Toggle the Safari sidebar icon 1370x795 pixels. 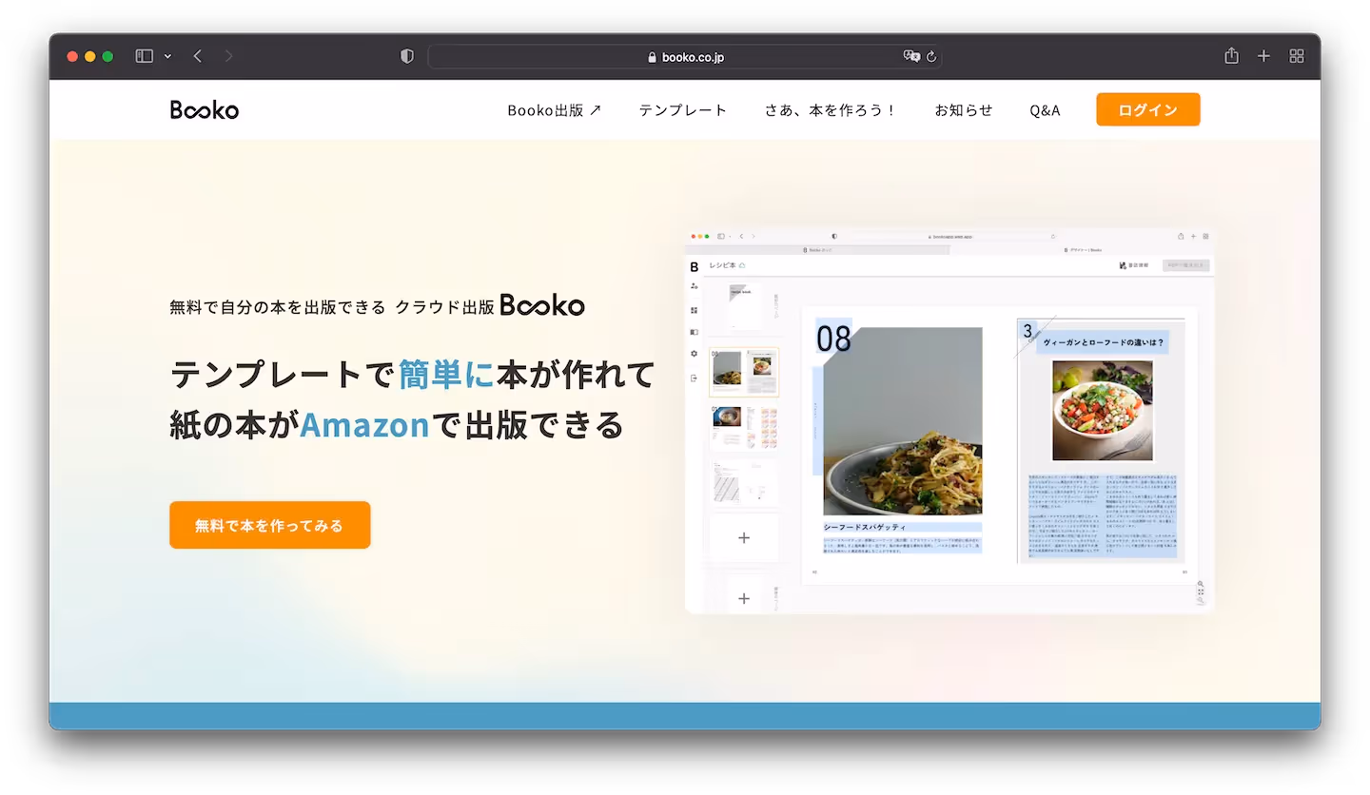pyautogui.click(x=145, y=56)
